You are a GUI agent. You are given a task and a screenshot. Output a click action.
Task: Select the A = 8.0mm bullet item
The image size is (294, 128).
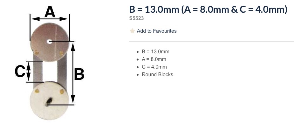(154, 59)
